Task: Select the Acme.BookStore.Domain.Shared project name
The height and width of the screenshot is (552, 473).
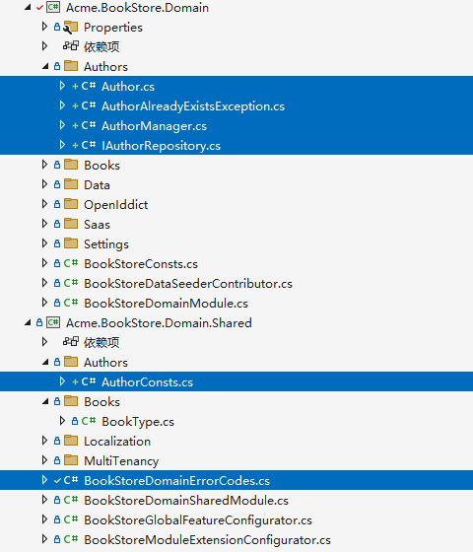Action: [x=159, y=323]
